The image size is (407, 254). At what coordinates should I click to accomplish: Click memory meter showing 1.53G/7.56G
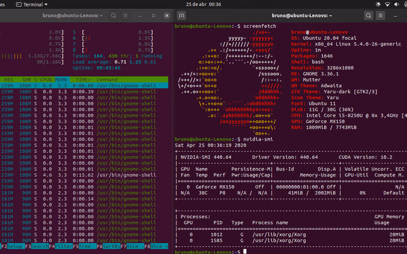coord(32,56)
